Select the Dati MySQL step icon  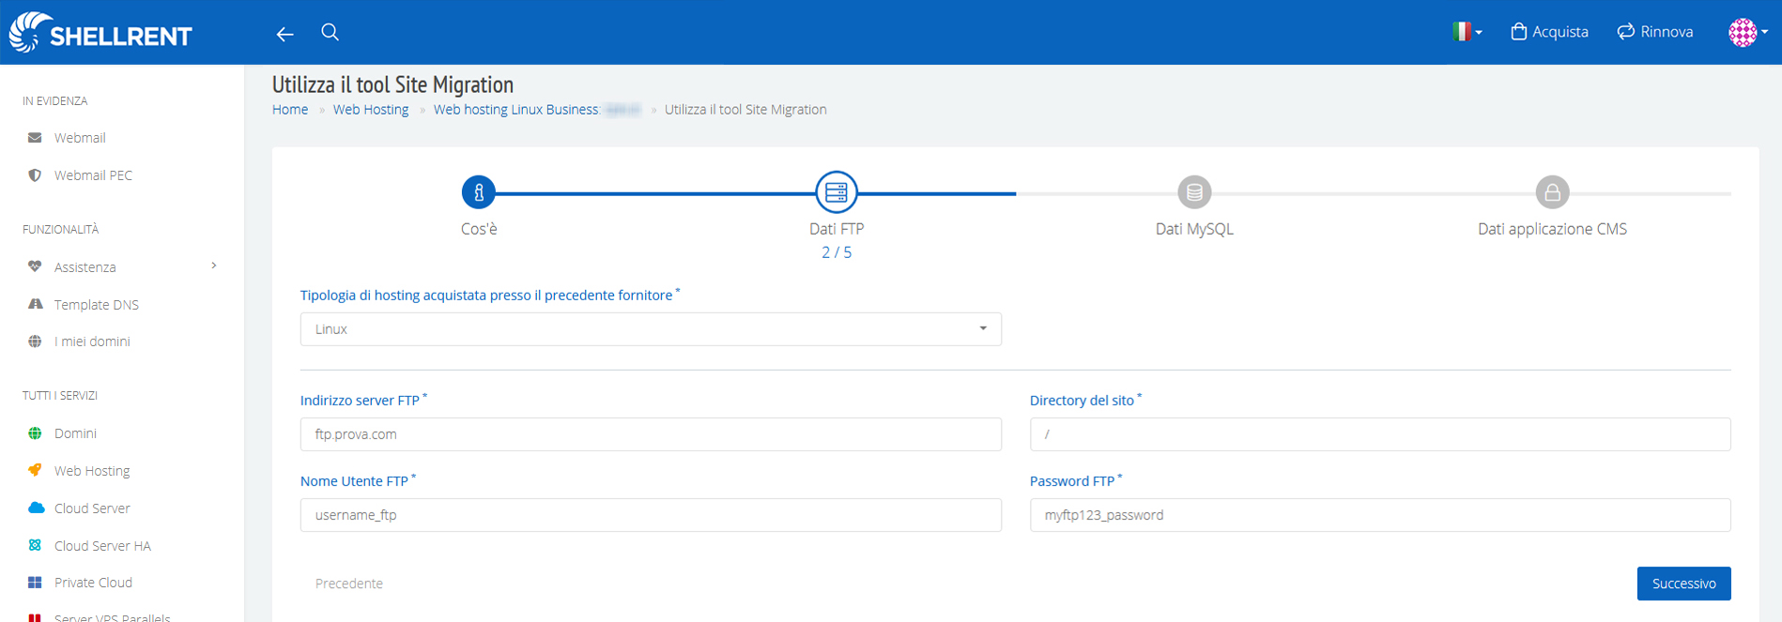1194,192
